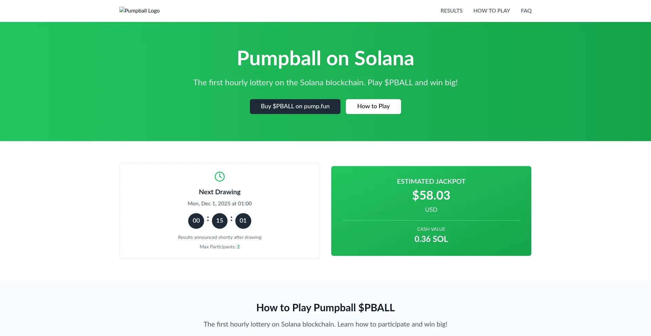Go to the FAQ nav link

[526, 11]
